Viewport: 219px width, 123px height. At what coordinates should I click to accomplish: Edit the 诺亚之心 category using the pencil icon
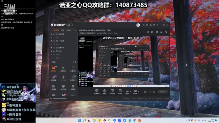click(x=94, y=33)
